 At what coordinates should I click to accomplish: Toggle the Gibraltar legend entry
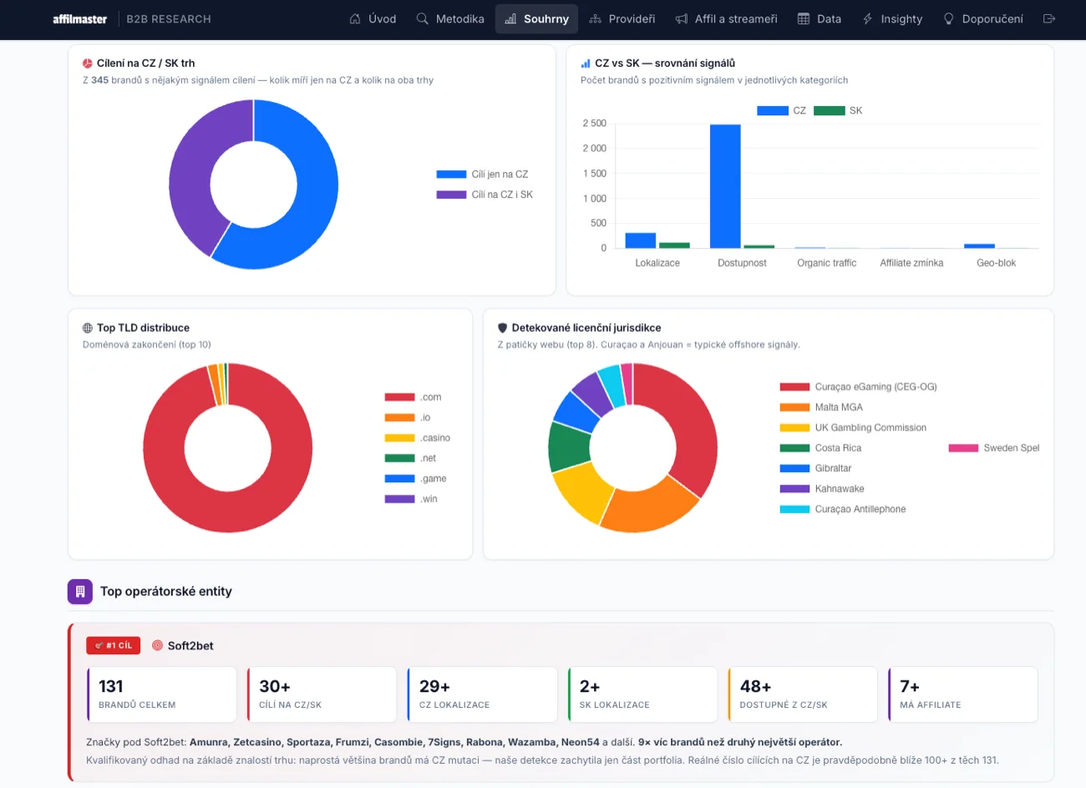click(x=815, y=469)
